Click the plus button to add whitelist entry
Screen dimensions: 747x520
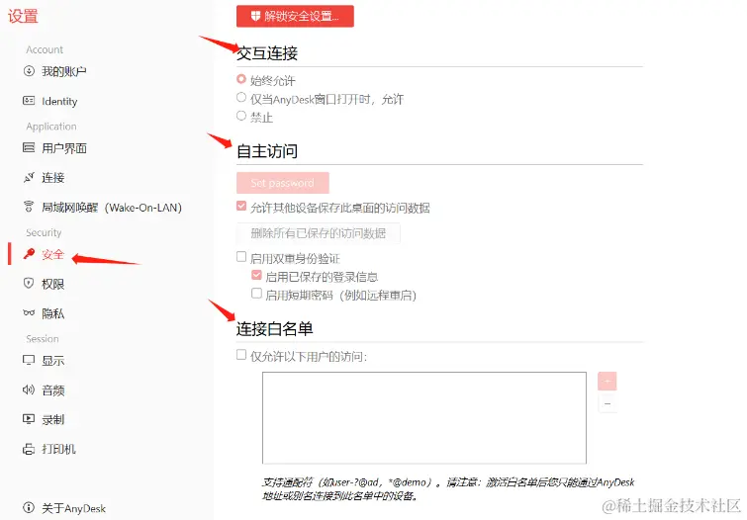607,381
